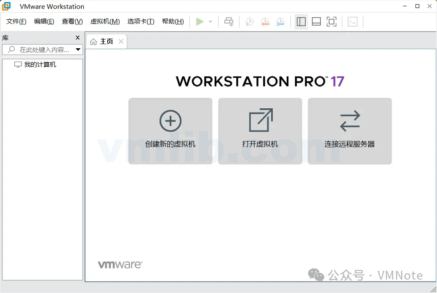Screen dimensions: 437x293
Task: Click the 打开虚拟机 tile
Action: coord(260,131)
